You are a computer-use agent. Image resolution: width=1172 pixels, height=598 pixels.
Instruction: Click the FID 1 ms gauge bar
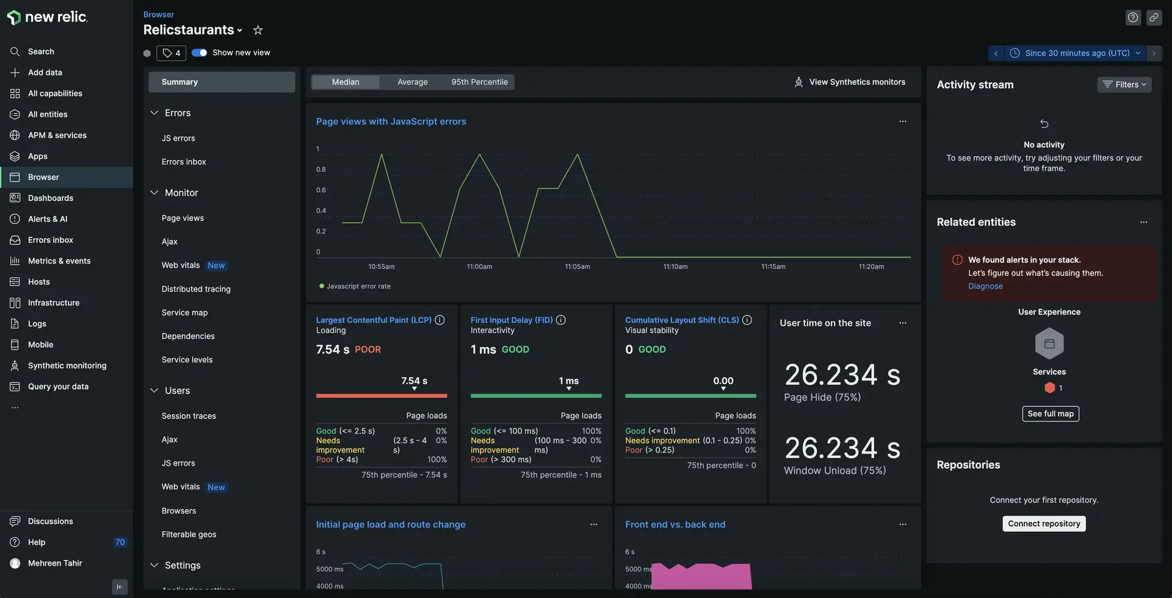tap(536, 396)
